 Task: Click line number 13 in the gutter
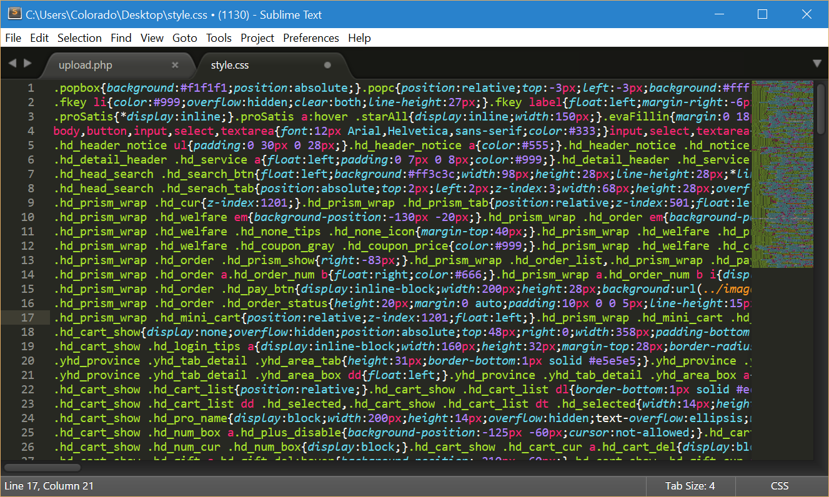tap(27, 260)
